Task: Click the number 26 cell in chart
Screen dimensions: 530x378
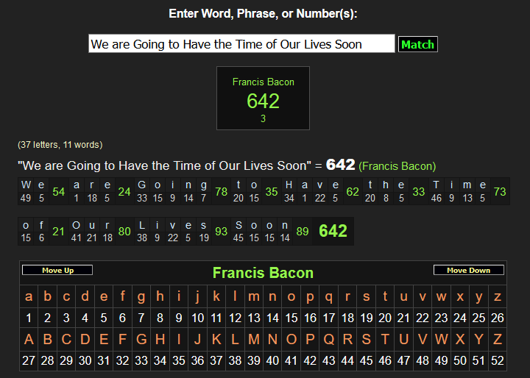Action: (498, 318)
